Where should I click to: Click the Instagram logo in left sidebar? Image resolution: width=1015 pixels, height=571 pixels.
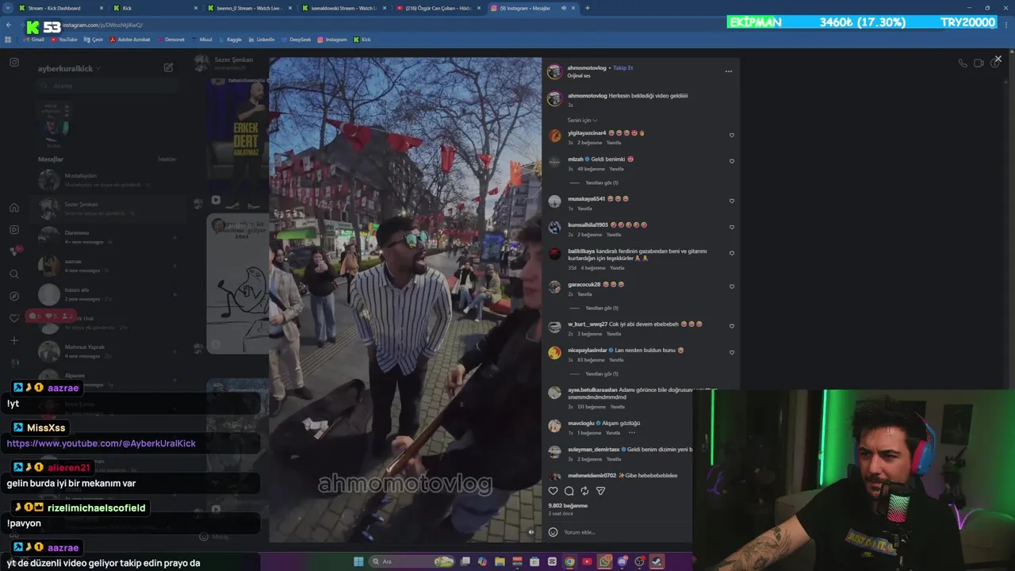tap(14, 62)
